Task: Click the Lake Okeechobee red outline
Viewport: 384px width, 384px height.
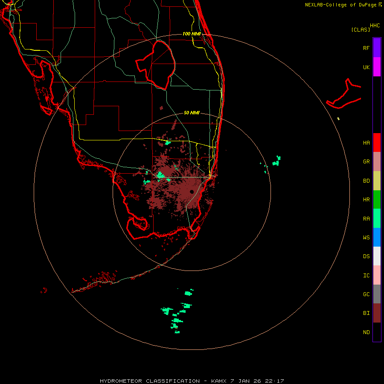Action: point(155,65)
